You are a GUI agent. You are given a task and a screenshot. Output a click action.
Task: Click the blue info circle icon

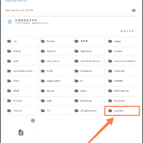[10, 21]
